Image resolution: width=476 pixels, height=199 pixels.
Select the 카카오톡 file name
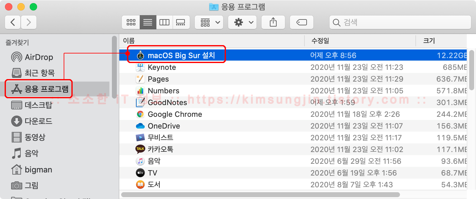[x=160, y=150]
